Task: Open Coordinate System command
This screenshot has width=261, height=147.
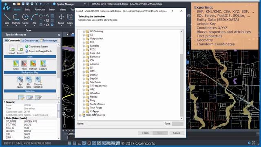Action: (x=37, y=47)
